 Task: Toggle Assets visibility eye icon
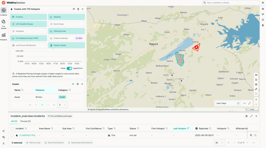click(73, 84)
